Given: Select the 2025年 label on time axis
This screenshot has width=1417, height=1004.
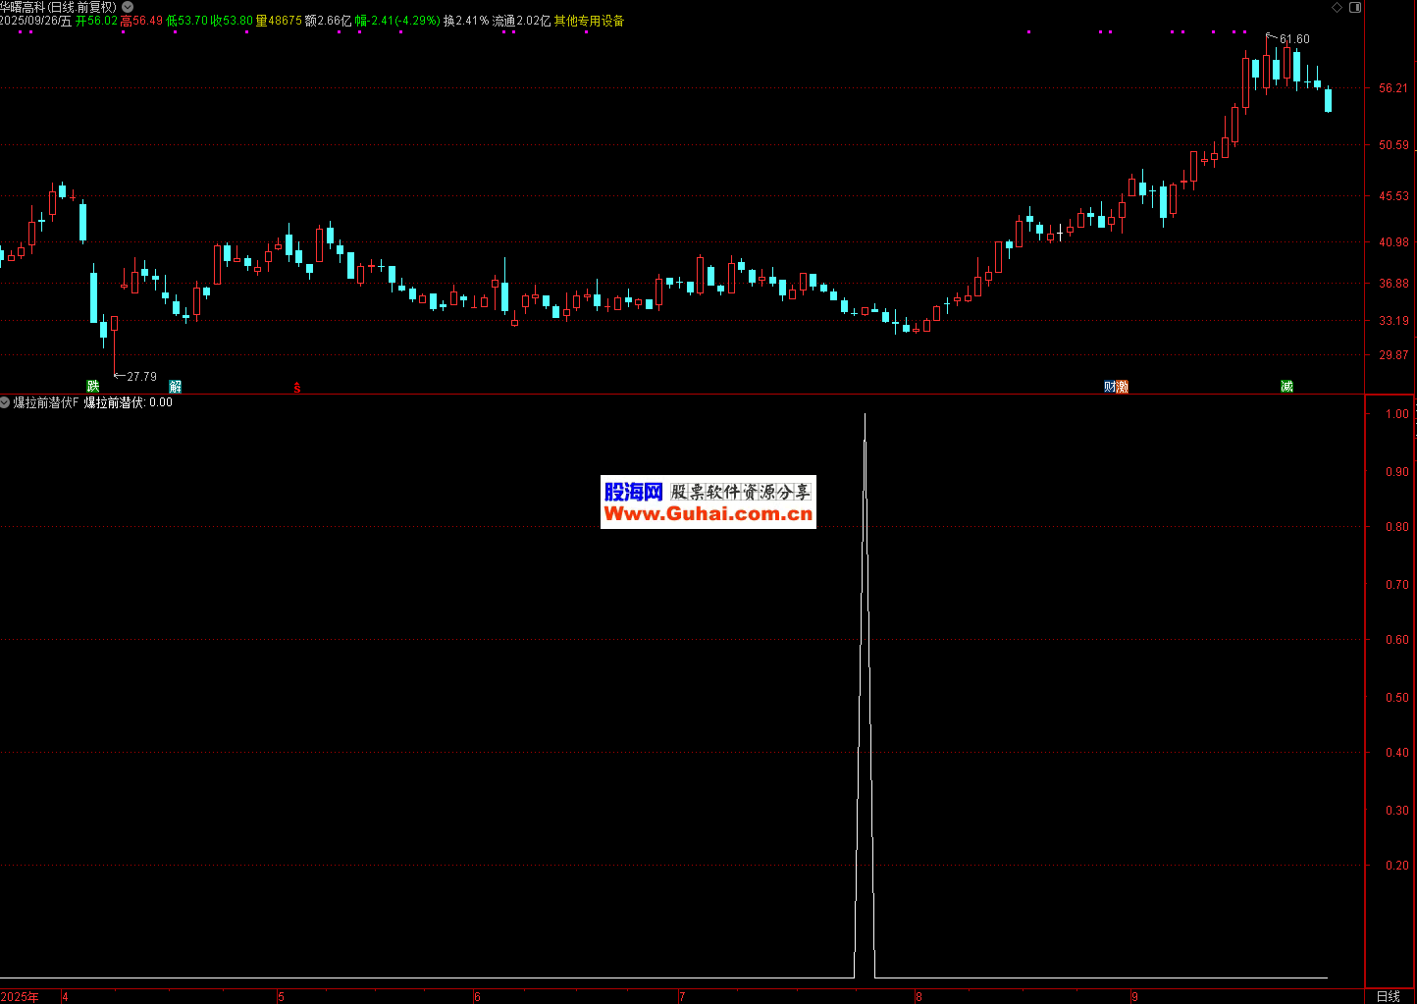Looking at the screenshot, I should click(20, 997).
